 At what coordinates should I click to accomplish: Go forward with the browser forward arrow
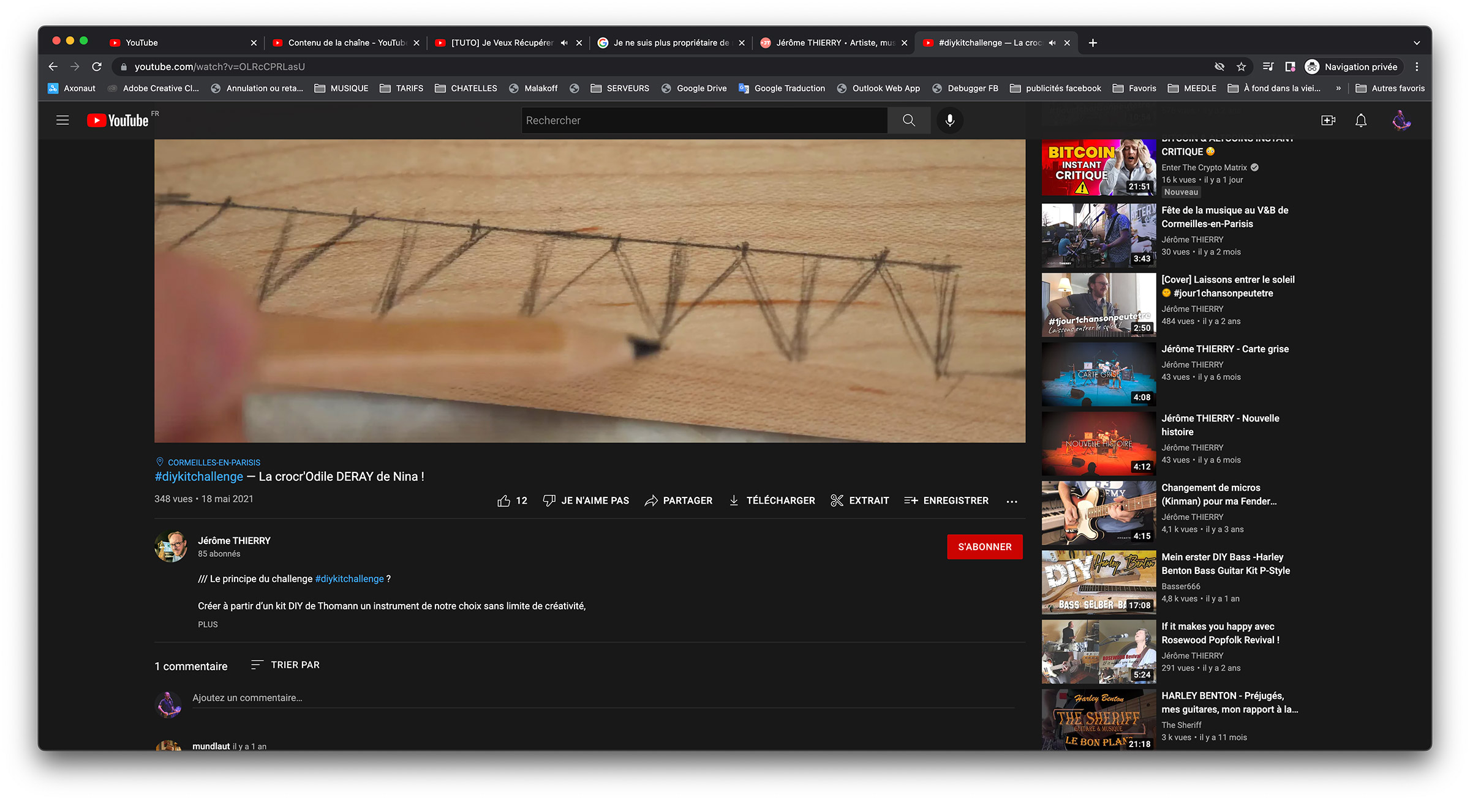(75, 67)
